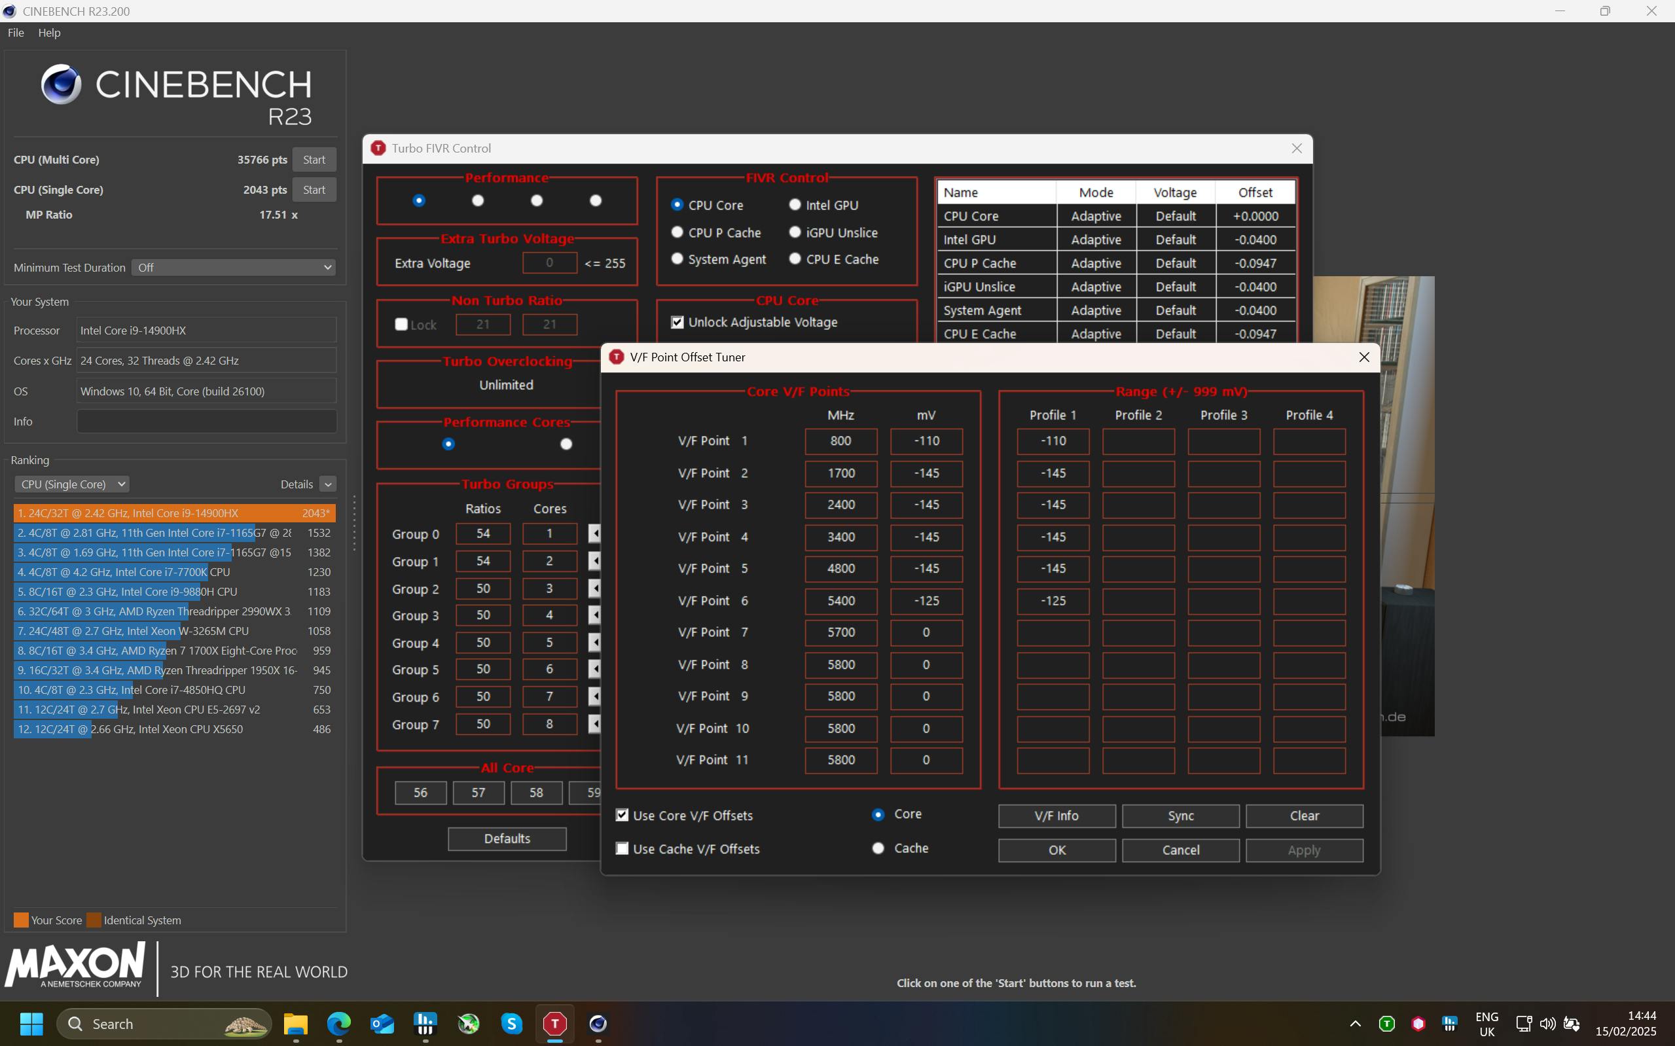Open Microsoft Edge from taskbar

pos(339,1023)
